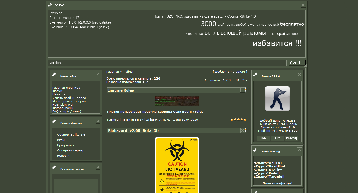Go to page 32 of file listing
Image resolution: width=358 pixels, height=193 pixels.
(x=242, y=80)
